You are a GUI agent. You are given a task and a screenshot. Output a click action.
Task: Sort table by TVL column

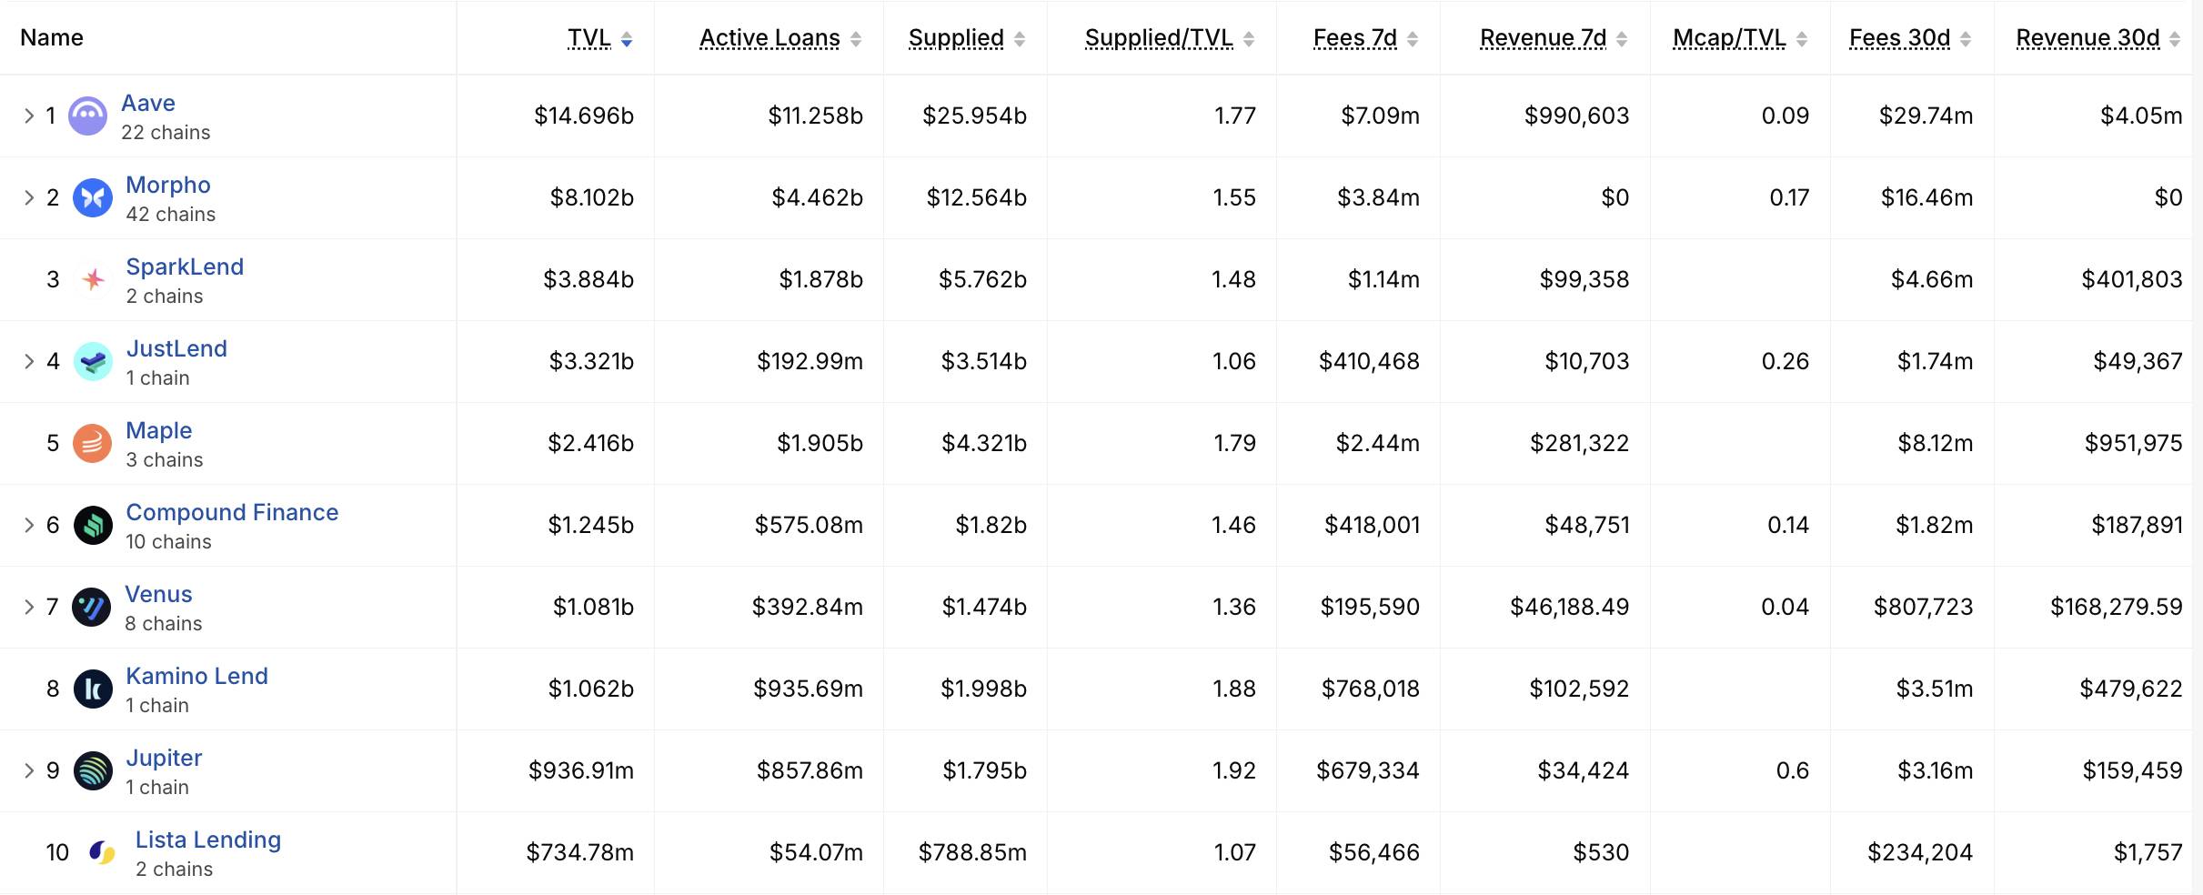(x=600, y=38)
